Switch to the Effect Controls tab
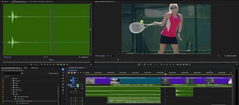This screenshot has width=239, height=105. (x=4, y=1)
